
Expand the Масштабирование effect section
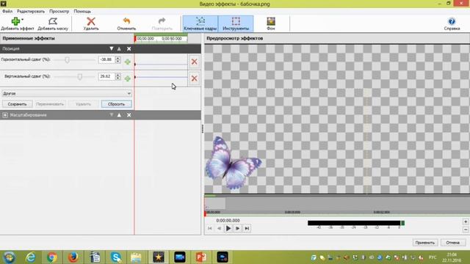point(5,115)
